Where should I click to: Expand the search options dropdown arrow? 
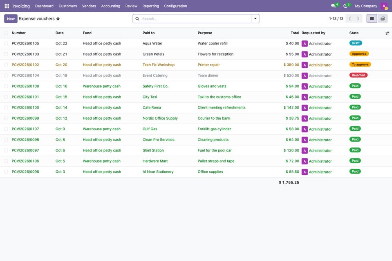pos(255,18)
